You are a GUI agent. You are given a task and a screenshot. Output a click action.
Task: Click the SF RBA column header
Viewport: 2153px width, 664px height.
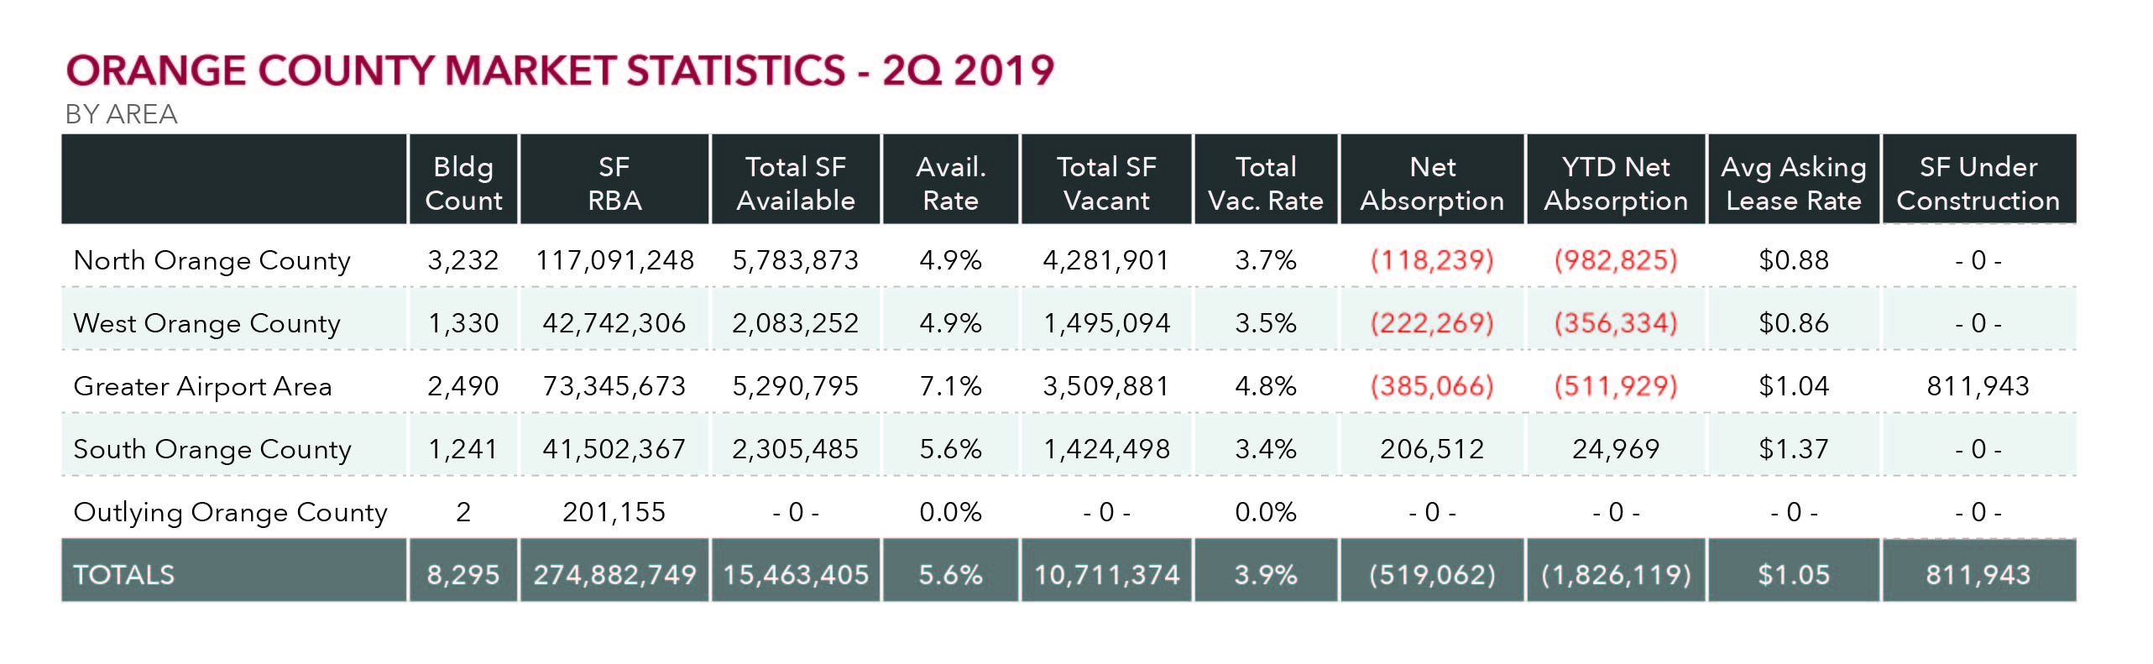click(x=614, y=183)
